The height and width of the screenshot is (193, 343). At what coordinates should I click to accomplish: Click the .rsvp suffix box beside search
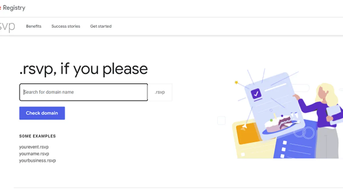(x=160, y=92)
